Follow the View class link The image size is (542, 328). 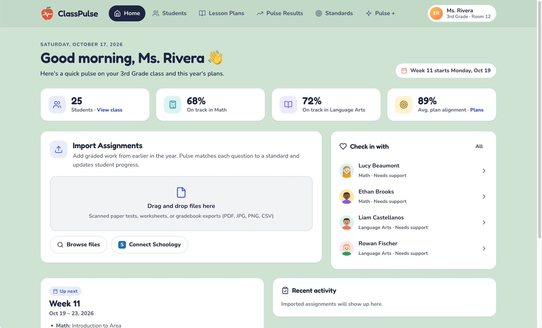[110, 110]
